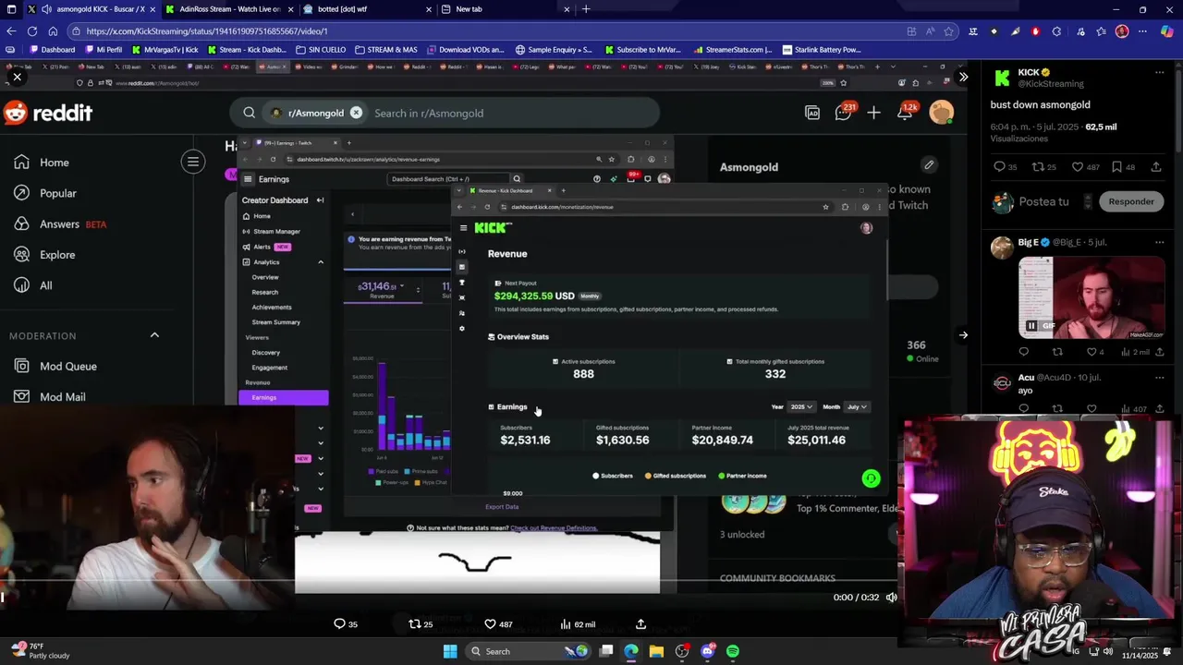Like the KICK tweet in sidebar (487)

coord(1085,167)
